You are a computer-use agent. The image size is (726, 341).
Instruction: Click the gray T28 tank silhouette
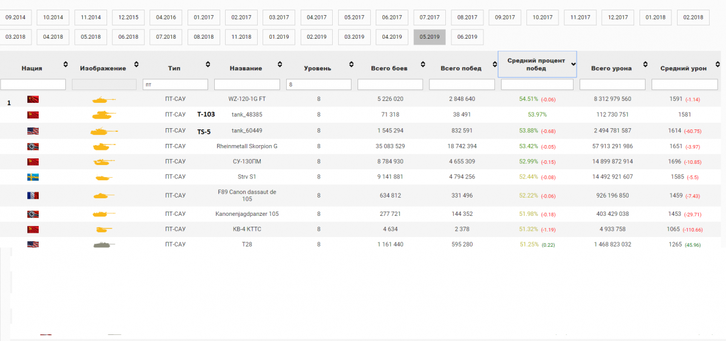coord(102,244)
